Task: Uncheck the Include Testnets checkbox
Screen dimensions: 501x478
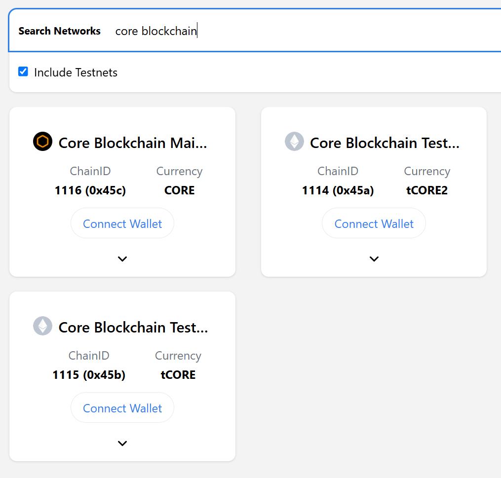Action: [x=23, y=72]
